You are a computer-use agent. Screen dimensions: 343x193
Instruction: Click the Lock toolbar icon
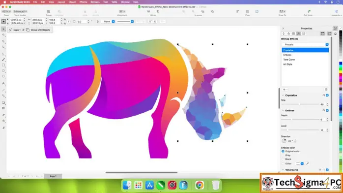click(85, 11)
